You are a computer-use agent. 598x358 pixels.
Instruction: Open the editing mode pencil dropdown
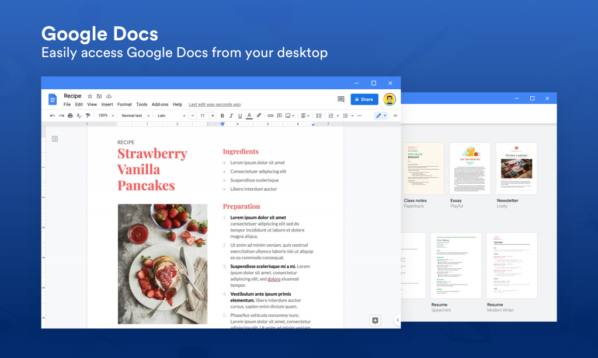point(381,115)
